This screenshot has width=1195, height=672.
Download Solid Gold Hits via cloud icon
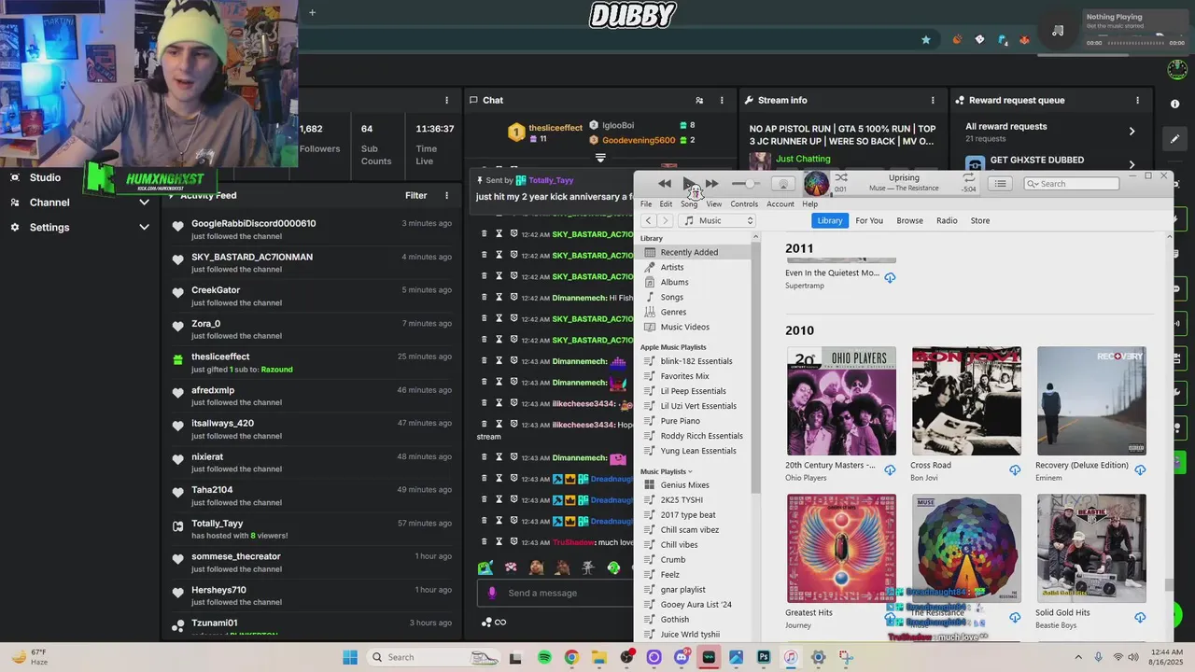pyautogui.click(x=1140, y=618)
